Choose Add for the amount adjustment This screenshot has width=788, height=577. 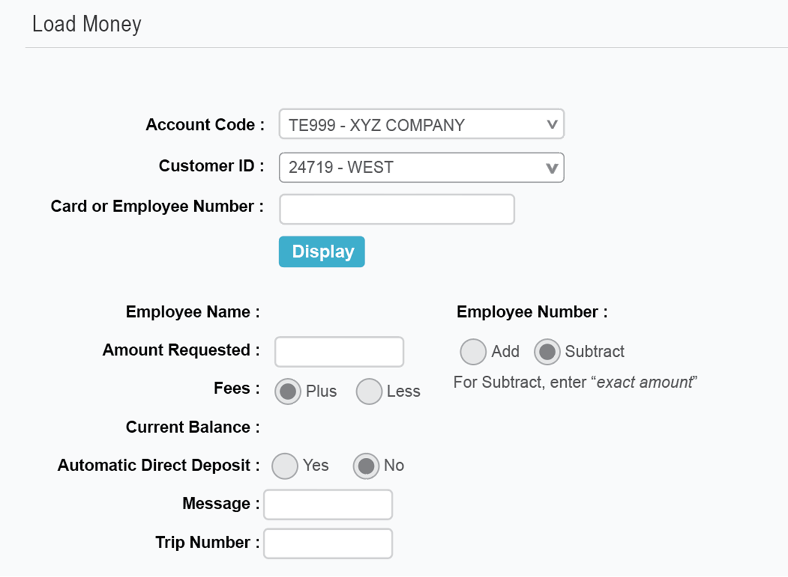(473, 351)
